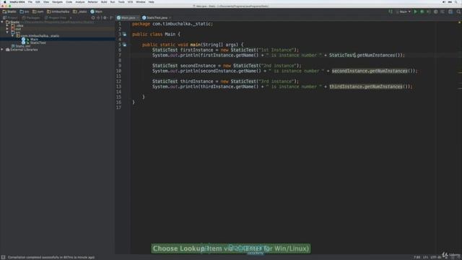
Task: Click run gutter icon beside main method
Action: (124, 45)
